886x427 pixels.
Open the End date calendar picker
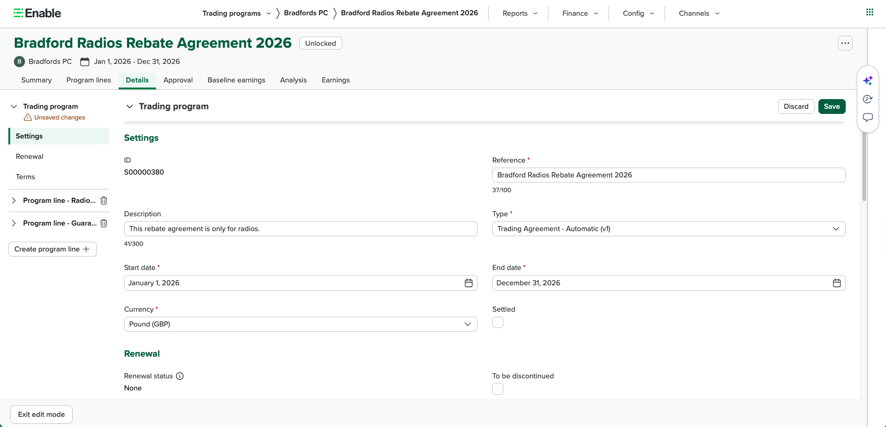coord(837,283)
